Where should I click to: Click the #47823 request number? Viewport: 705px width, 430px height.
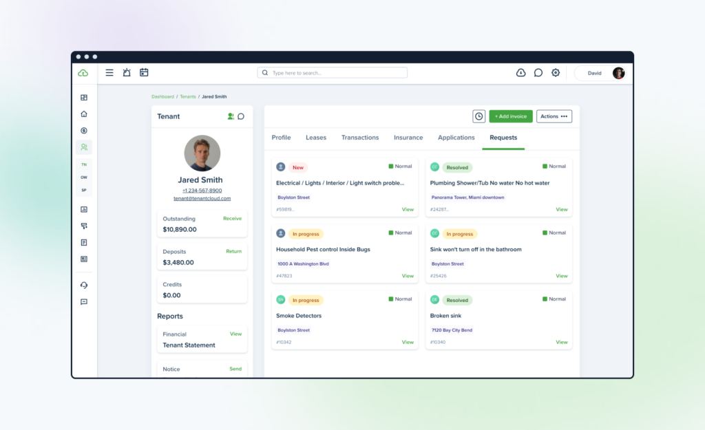pyautogui.click(x=284, y=276)
